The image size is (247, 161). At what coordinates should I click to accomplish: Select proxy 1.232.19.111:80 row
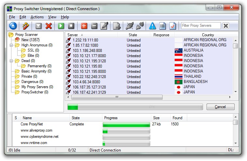(149, 40)
